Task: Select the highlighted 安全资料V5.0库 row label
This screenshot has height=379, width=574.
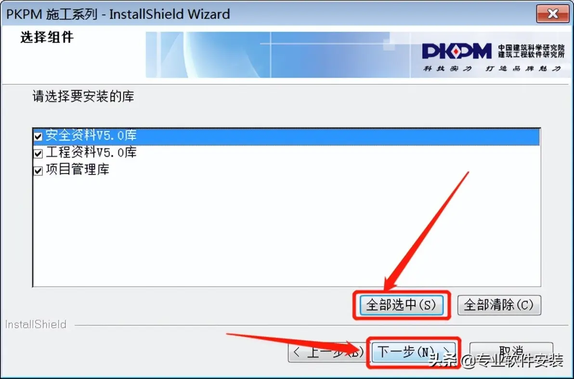Action: coord(91,135)
